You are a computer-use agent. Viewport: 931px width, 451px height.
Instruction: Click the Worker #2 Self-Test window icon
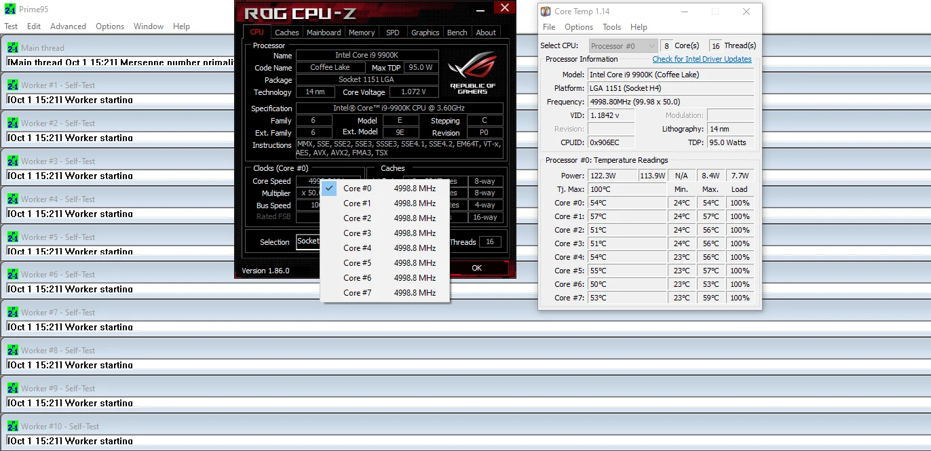13,123
